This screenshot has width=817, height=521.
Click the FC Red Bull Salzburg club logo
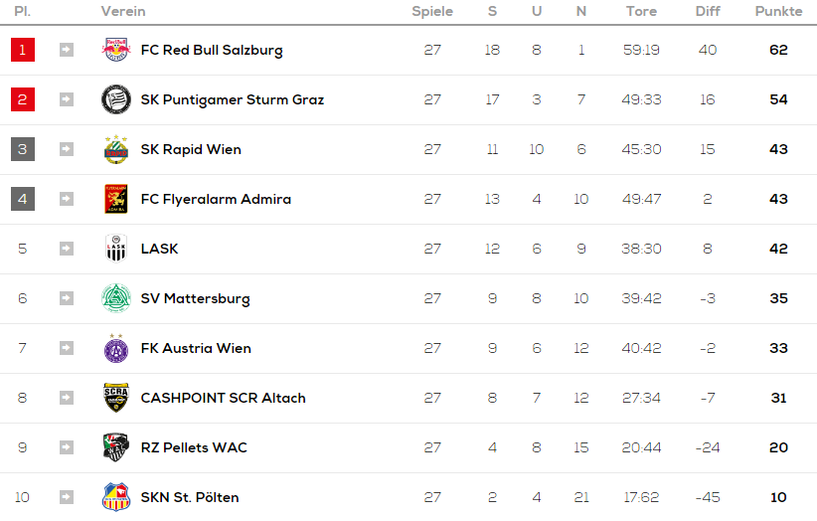click(x=115, y=50)
